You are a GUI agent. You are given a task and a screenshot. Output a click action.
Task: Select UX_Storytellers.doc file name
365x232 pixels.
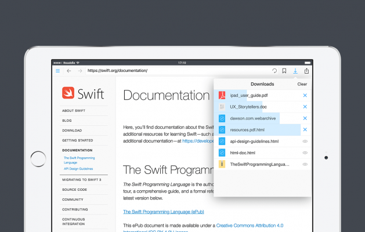(x=248, y=107)
